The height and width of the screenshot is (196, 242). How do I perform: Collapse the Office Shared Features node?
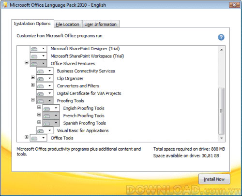(x=27, y=63)
